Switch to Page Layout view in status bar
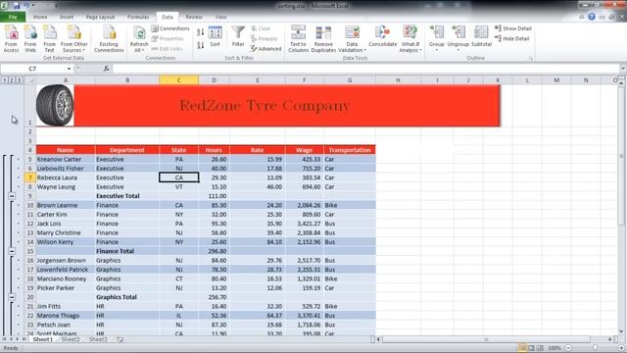627x353 pixels. pyautogui.click(x=531, y=348)
